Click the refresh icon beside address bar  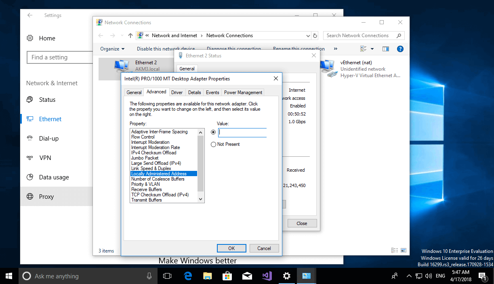pos(315,36)
